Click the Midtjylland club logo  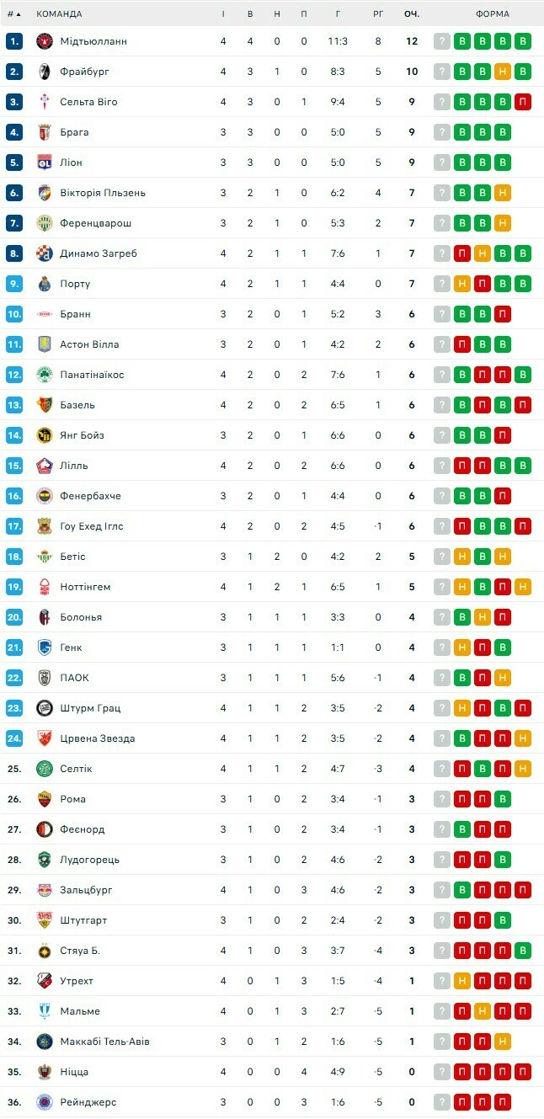coord(45,41)
